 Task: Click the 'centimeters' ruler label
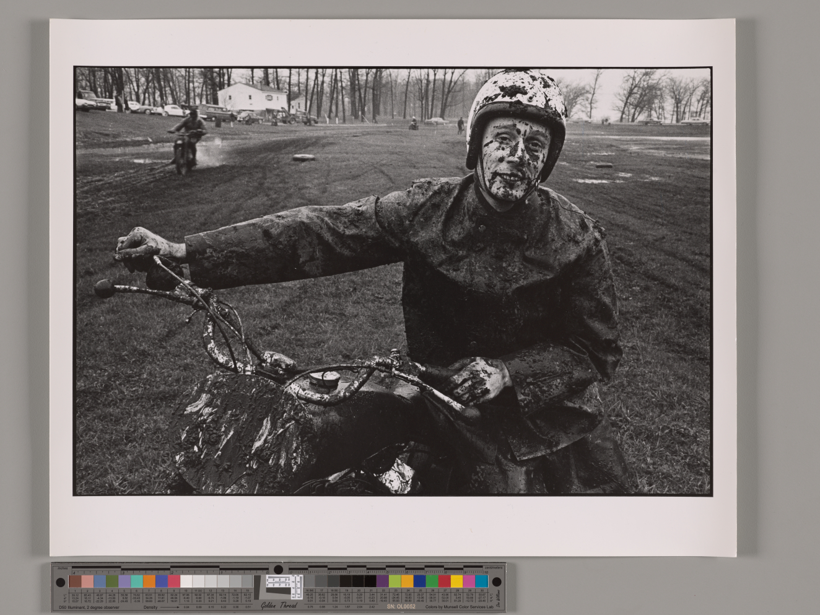pyautogui.click(x=494, y=567)
